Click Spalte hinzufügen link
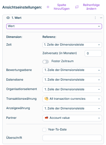The image size is (106, 145). (x=62, y=7)
